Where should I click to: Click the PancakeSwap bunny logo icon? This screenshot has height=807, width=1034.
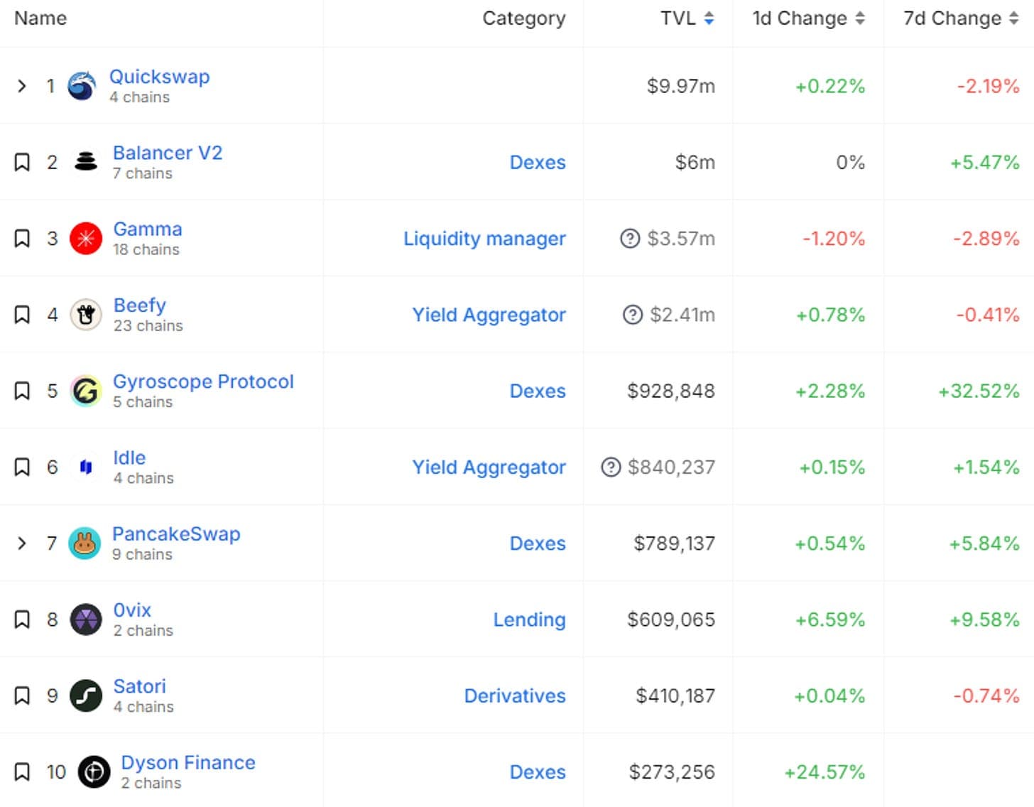coord(85,543)
